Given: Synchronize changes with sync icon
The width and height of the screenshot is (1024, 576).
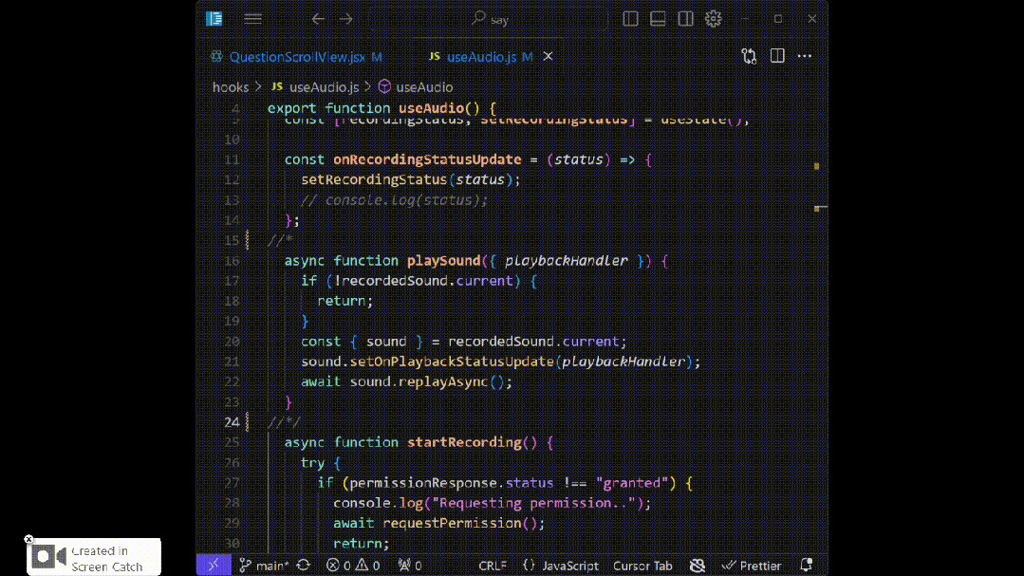Looking at the screenshot, I should coord(304,566).
